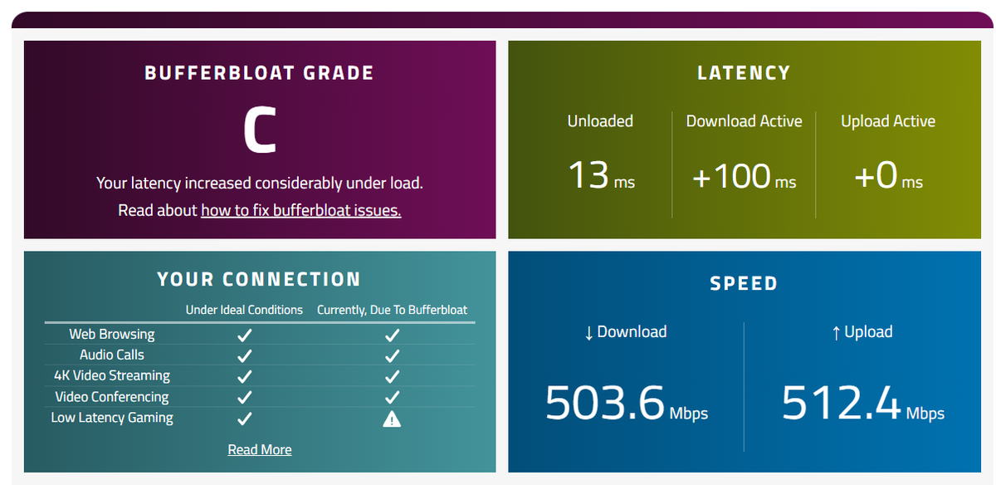Click the Video Conferencing bufferbloat checkmark

click(x=393, y=397)
